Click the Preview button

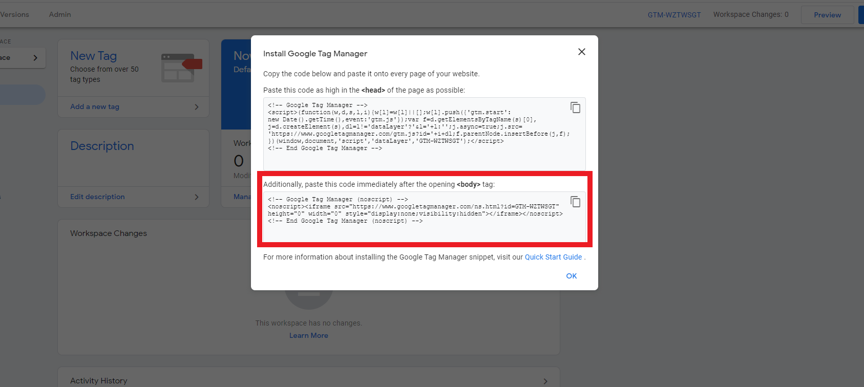[x=827, y=15]
